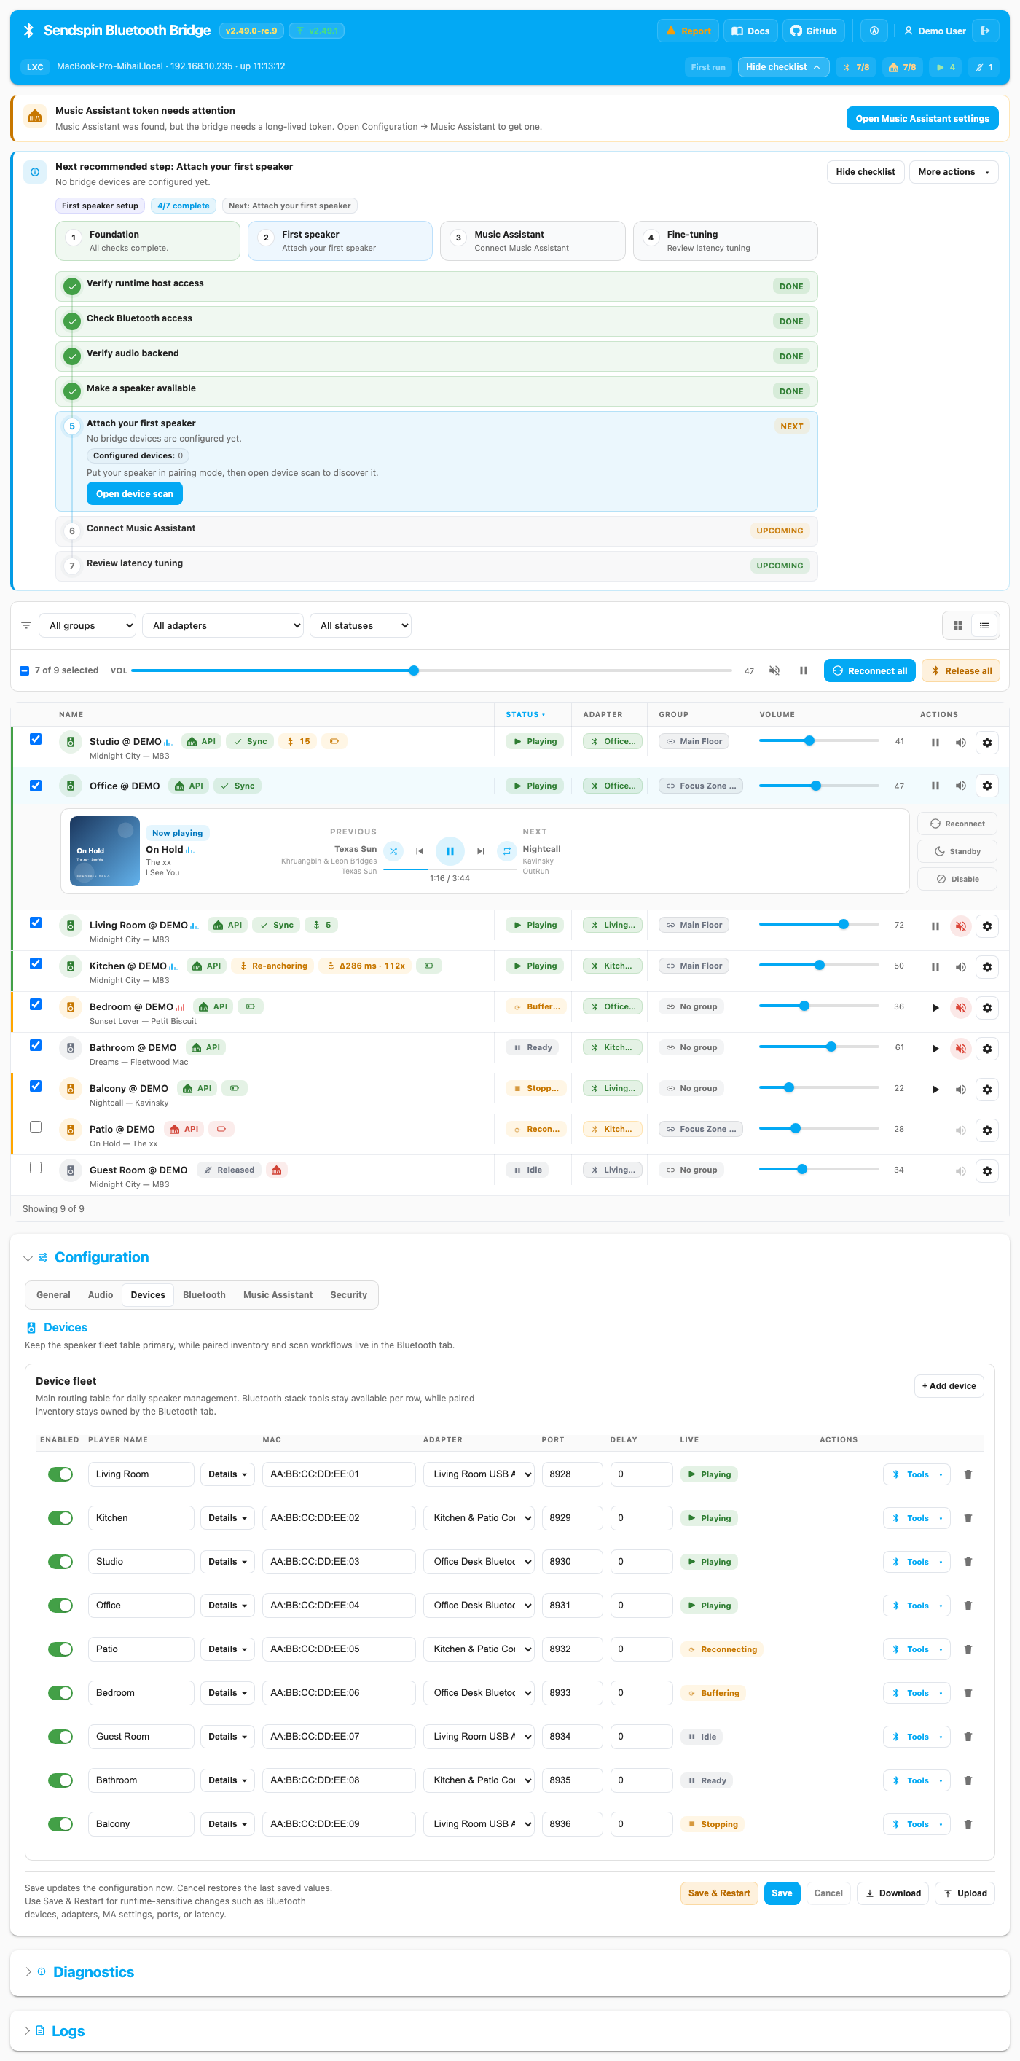Uncheck Office @ DEMO row checkbox

35,786
